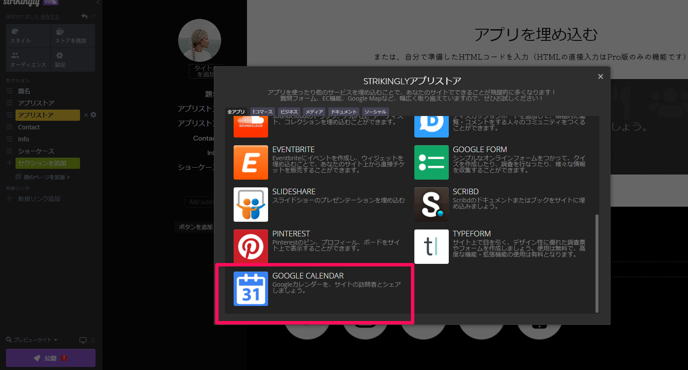
Task: Click the undo arrow in sidebar
Action: [x=84, y=16]
